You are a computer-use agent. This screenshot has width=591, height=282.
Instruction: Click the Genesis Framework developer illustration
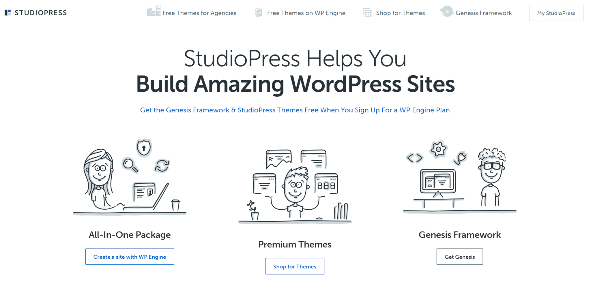460,177
